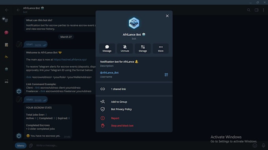
Task: Show the QR code icon next to username
Action: tap(166, 75)
